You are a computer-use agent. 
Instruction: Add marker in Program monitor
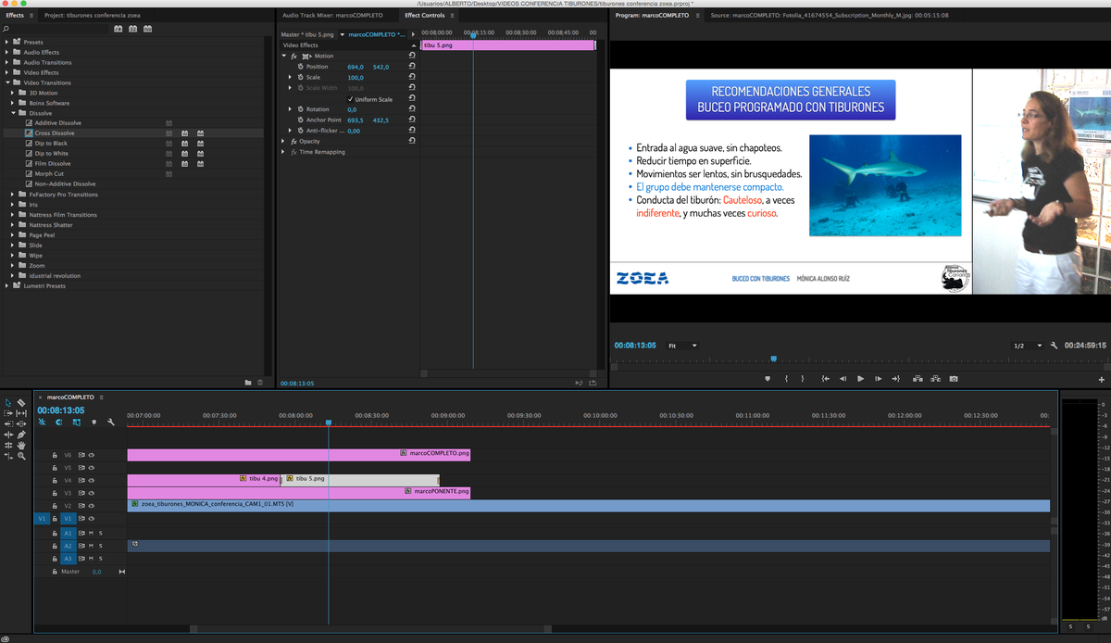768,379
